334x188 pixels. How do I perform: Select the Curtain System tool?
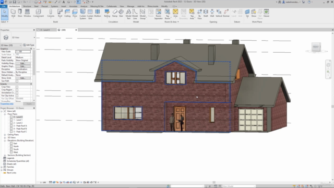(82, 14)
